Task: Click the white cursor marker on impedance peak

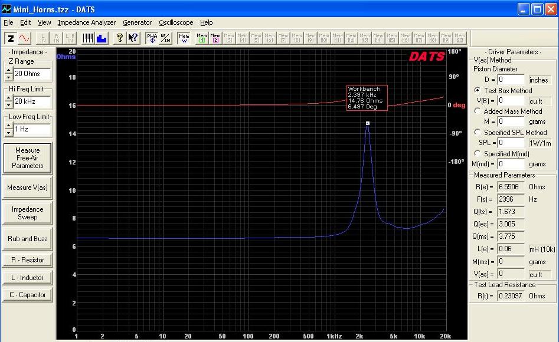Action: [368, 123]
